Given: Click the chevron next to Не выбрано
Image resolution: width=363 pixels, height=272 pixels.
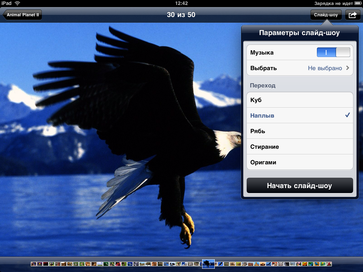Looking at the screenshot, I should click(x=348, y=68).
